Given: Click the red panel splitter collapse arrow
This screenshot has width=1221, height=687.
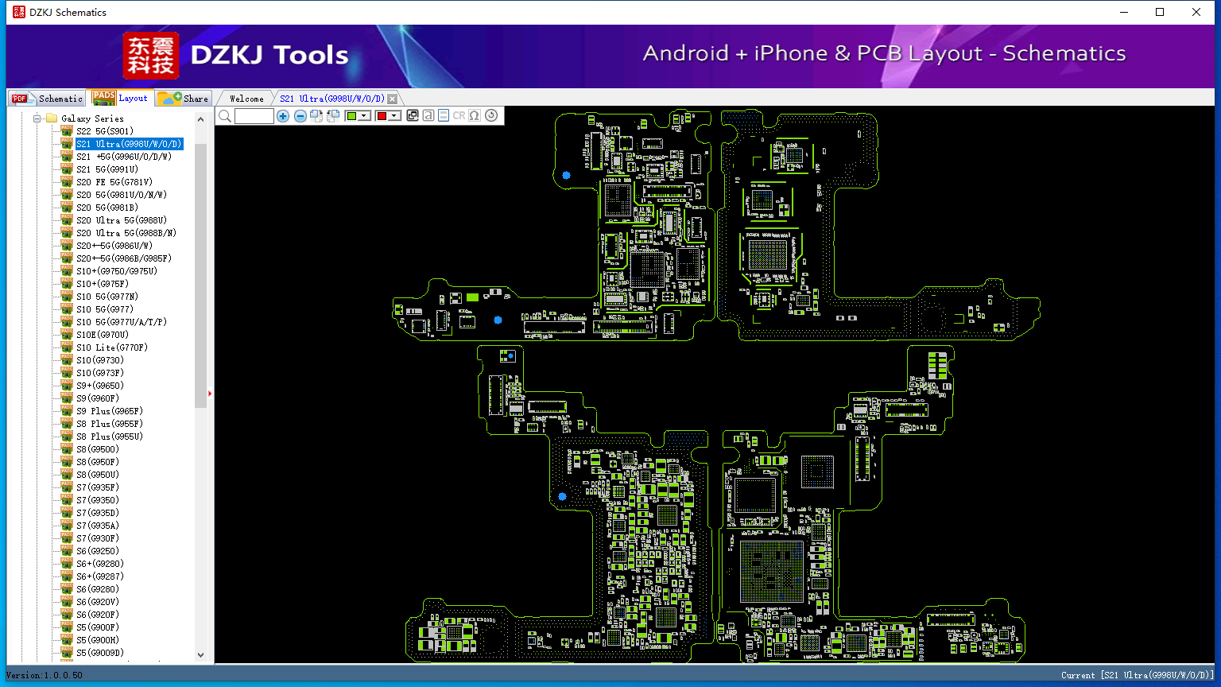Looking at the screenshot, I should pyautogui.click(x=210, y=393).
